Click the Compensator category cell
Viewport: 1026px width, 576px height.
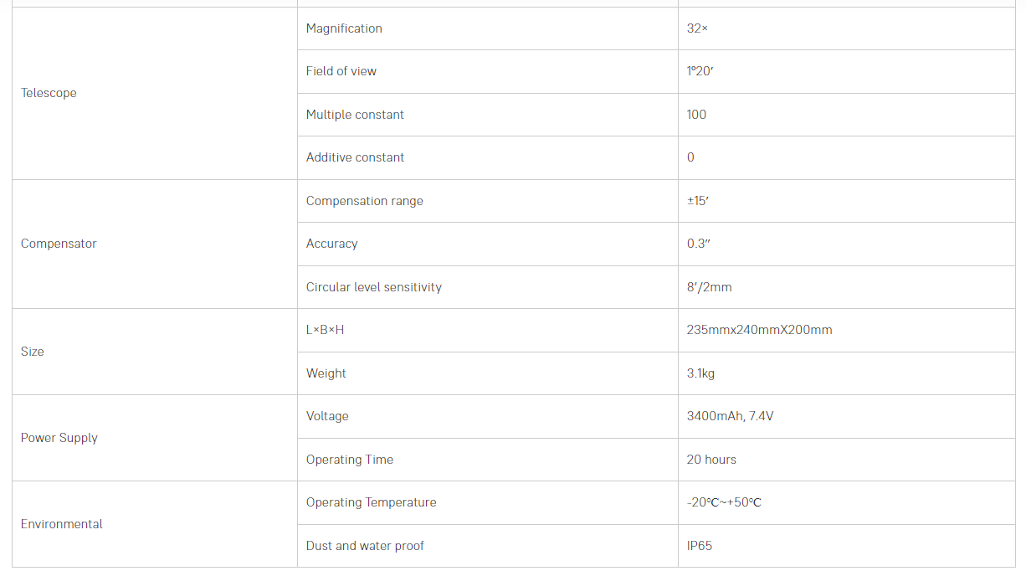pyautogui.click(x=59, y=244)
